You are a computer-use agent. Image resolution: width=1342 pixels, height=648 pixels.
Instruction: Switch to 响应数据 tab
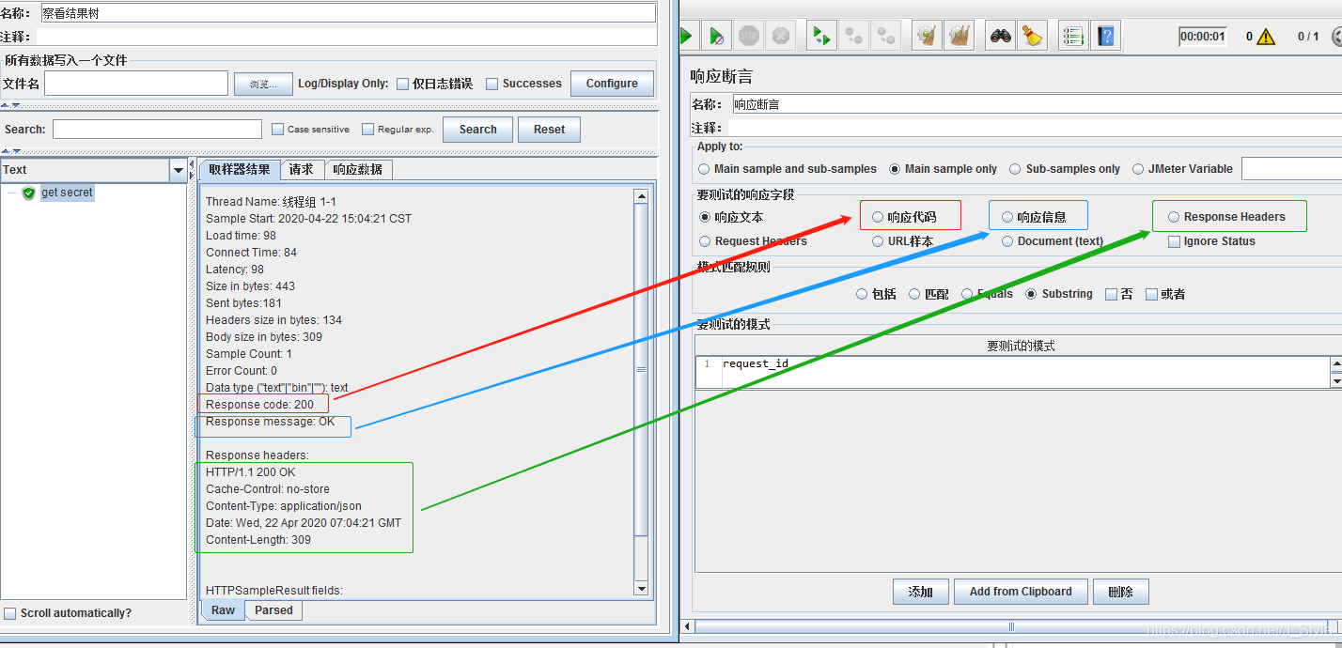(358, 169)
